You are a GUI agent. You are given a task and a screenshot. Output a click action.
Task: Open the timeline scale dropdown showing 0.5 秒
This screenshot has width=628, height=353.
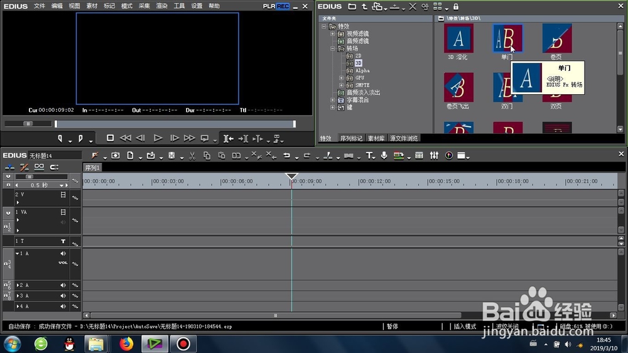(x=62, y=185)
